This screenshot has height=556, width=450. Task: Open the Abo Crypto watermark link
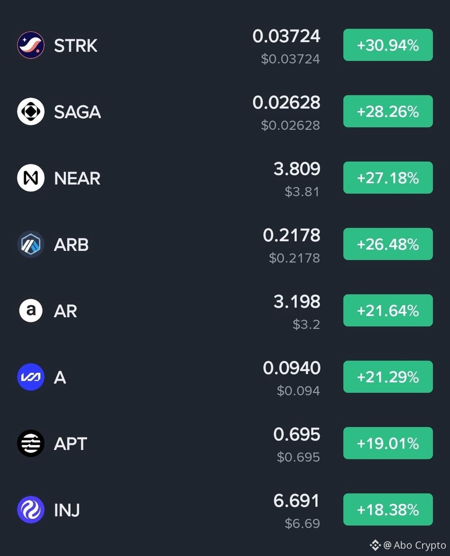click(415, 545)
